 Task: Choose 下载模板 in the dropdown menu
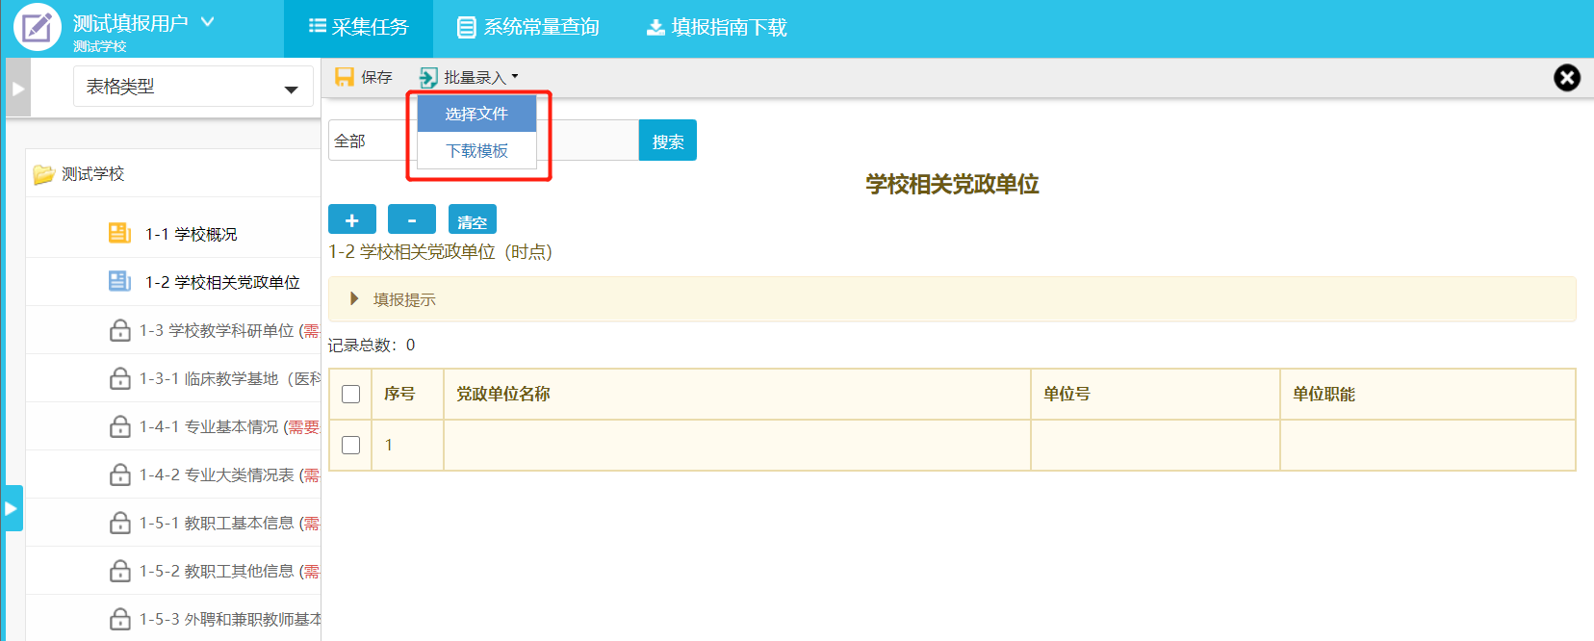pos(476,151)
